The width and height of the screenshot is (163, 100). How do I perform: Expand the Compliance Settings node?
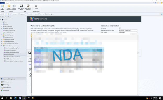pyautogui.click(x=2, y=39)
